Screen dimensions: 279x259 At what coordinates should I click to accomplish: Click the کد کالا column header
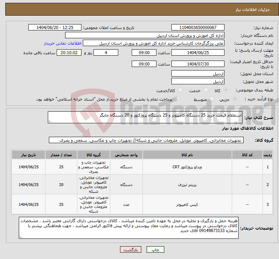[x=247, y=155]
